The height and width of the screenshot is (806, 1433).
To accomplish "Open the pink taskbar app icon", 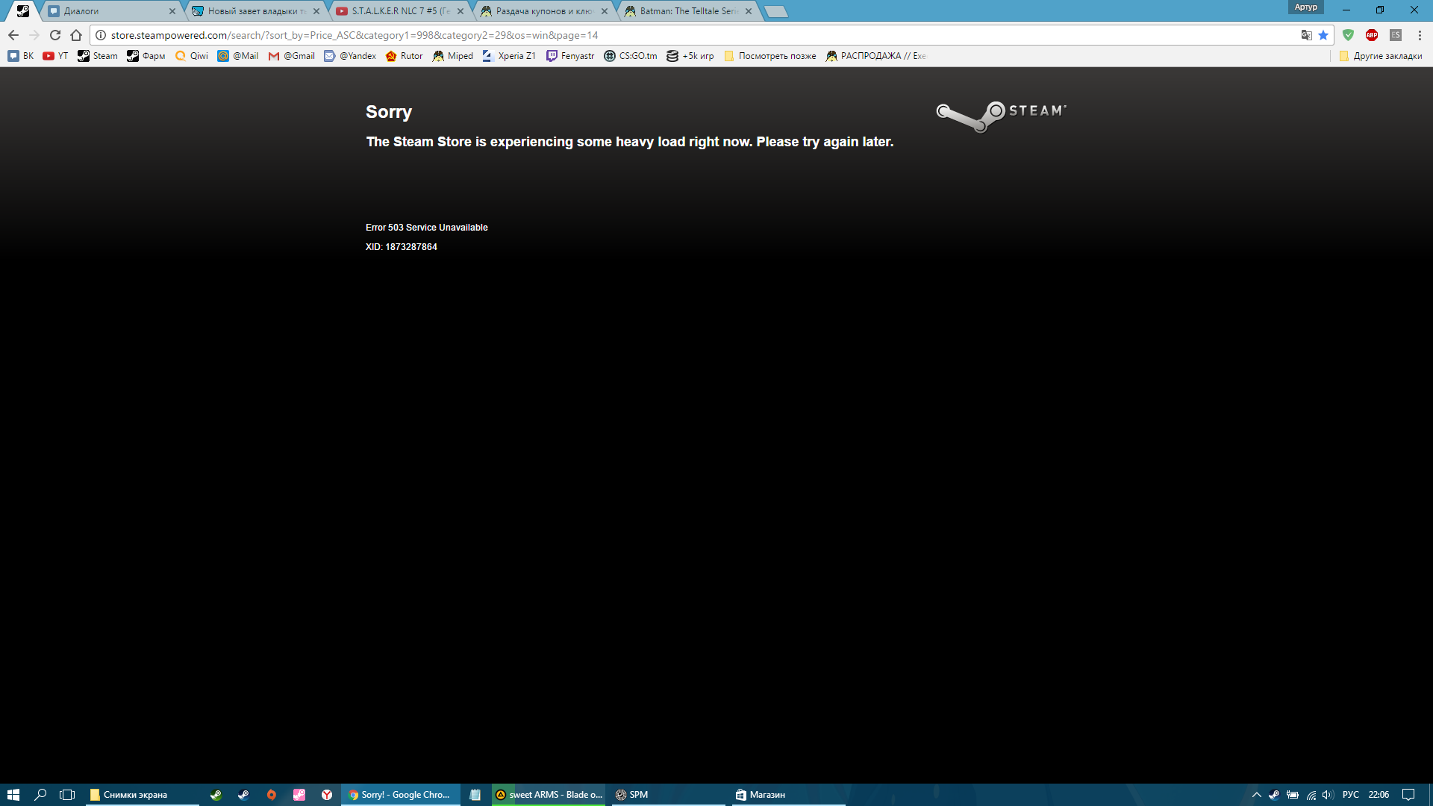I will click(x=299, y=795).
